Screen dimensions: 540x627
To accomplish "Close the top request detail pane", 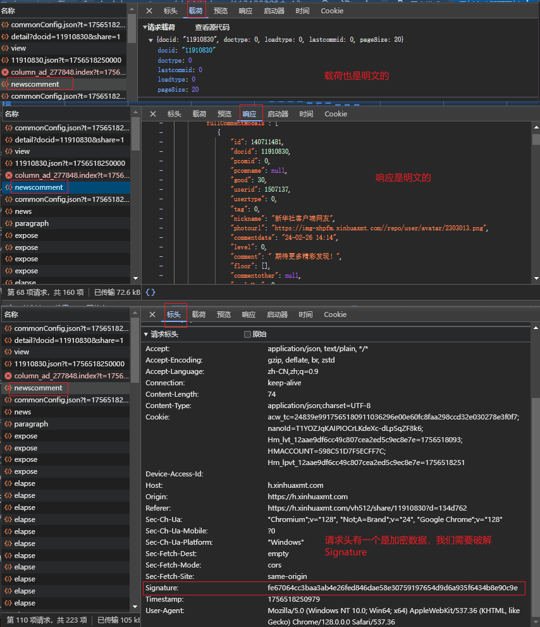I will 149,11.
